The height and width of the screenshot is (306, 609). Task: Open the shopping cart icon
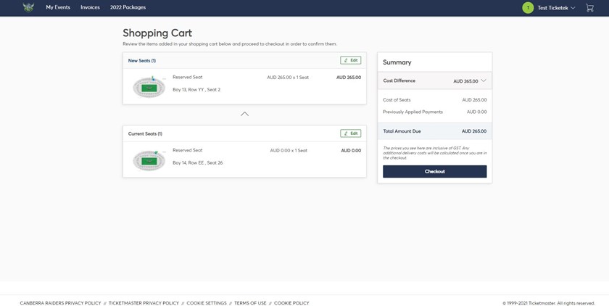(x=589, y=7)
